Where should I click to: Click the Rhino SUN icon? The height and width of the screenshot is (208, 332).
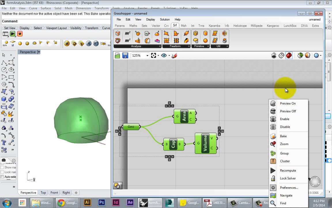click(5, 44)
